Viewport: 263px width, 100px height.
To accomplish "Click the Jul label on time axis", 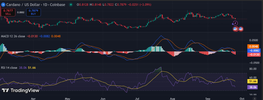I will [137, 99].
